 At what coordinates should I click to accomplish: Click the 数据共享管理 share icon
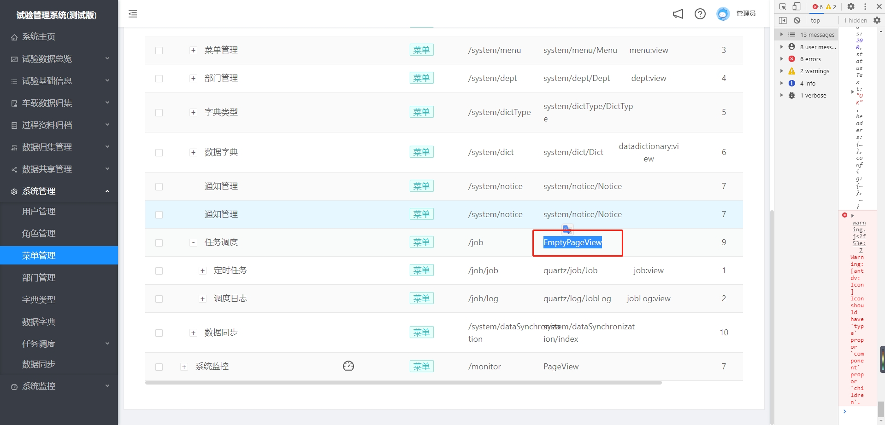14,170
